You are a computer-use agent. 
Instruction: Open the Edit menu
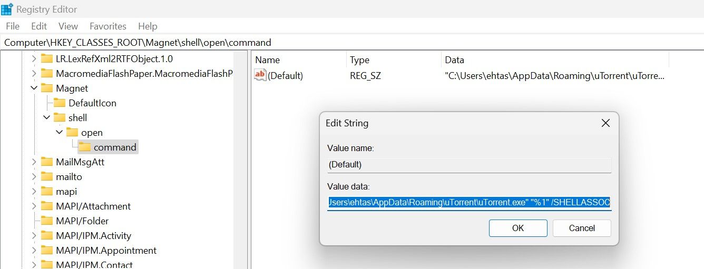point(39,26)
